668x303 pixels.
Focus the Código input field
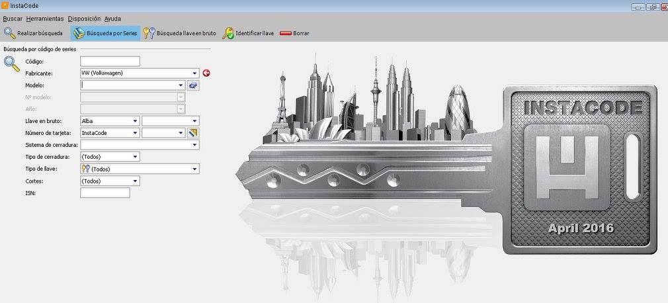pyautogui.click(x=110, y=62)
